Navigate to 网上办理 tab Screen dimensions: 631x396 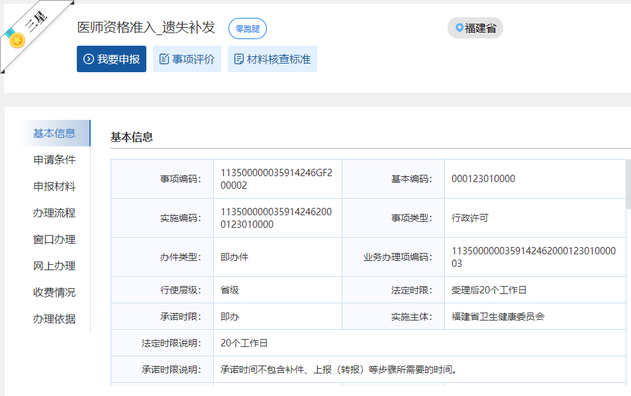(54, 266)
